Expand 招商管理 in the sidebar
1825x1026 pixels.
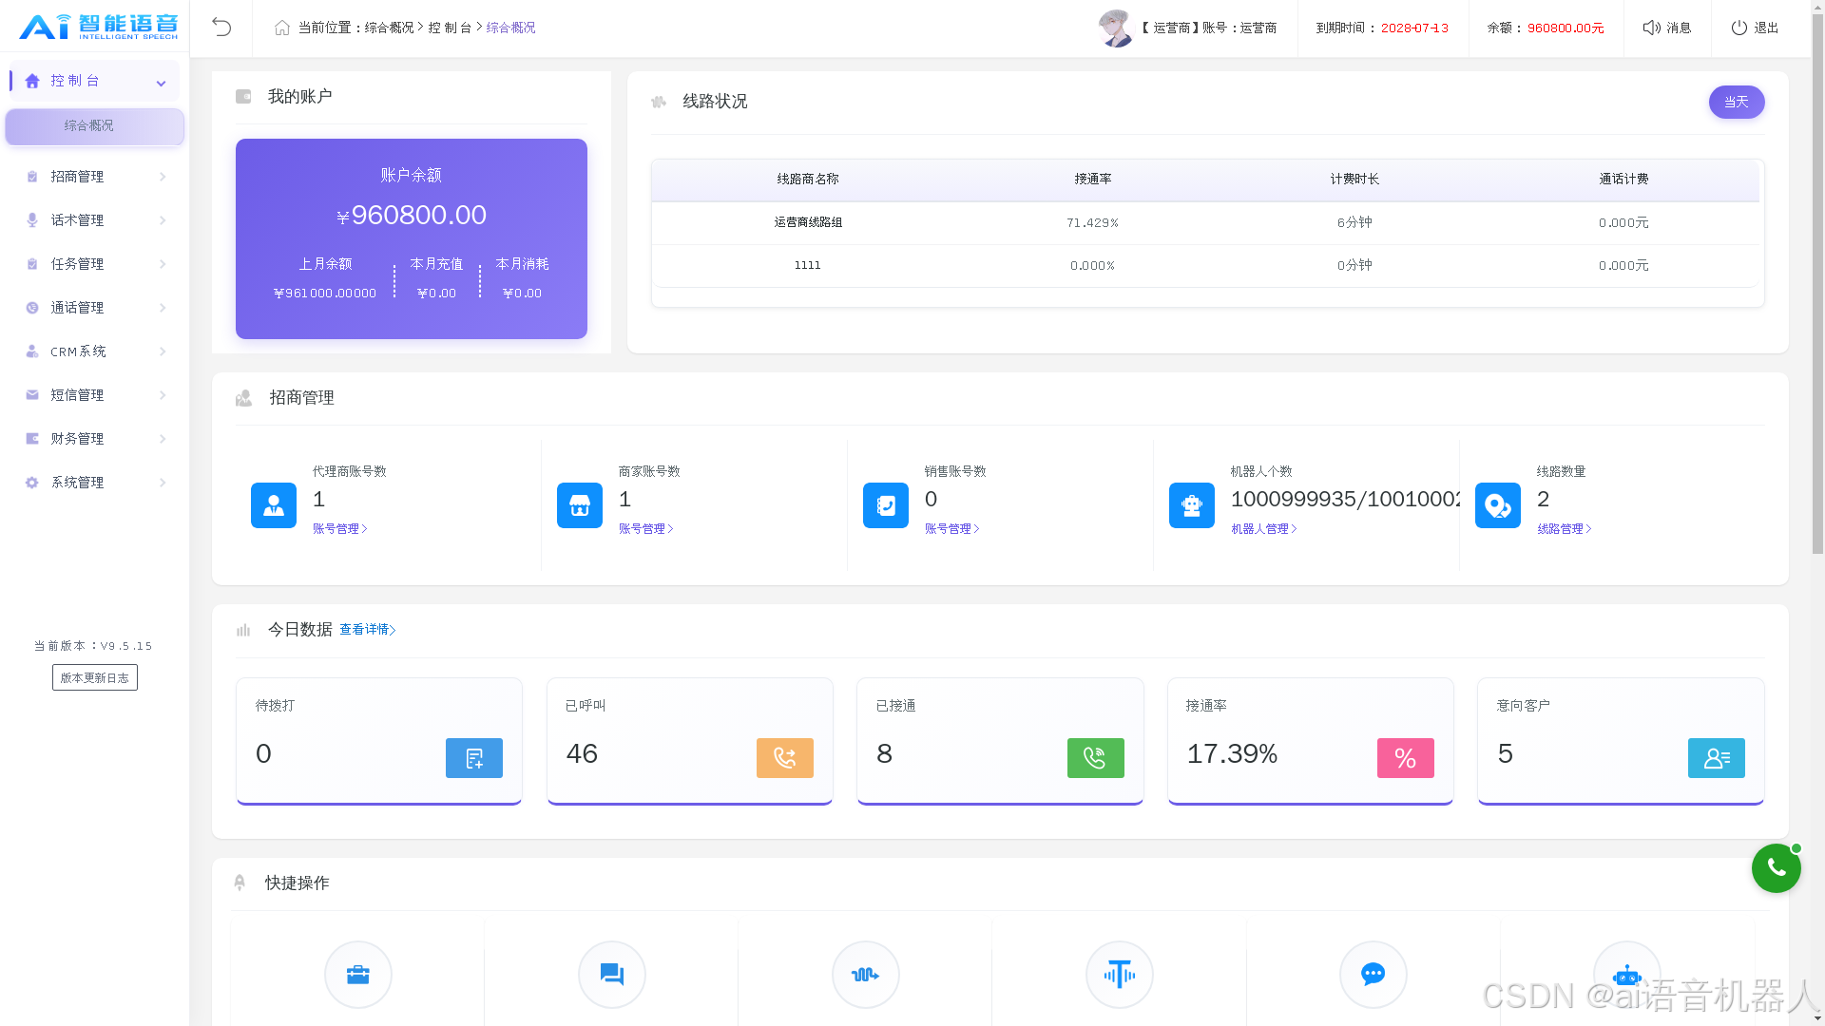click(94, 177)
